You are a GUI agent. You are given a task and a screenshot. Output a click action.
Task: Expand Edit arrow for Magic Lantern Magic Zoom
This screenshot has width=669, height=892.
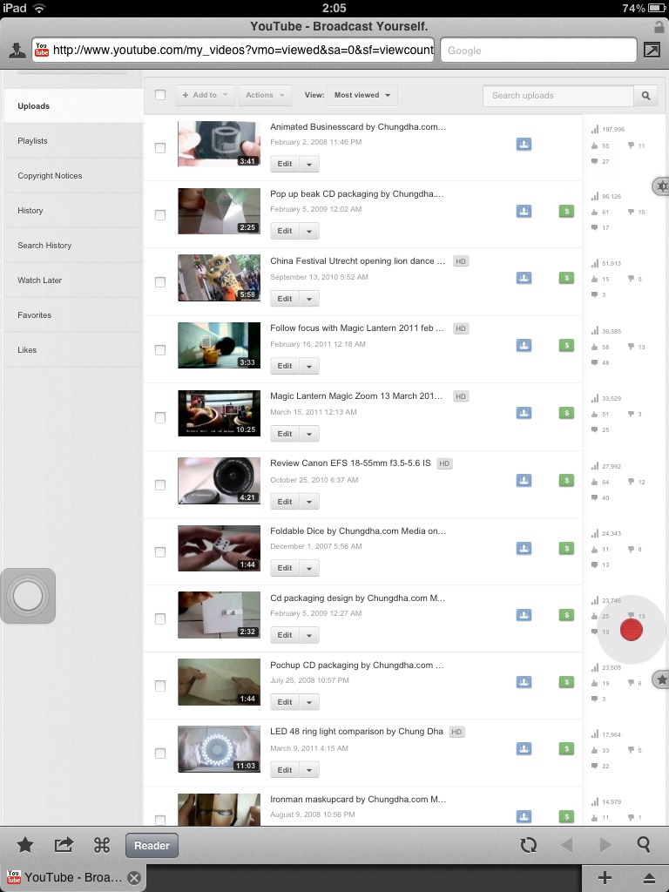(x=310, y=434)
